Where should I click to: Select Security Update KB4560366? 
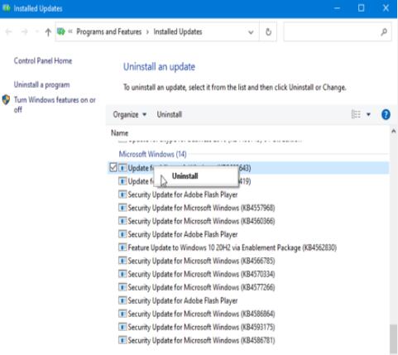(196, 221)
